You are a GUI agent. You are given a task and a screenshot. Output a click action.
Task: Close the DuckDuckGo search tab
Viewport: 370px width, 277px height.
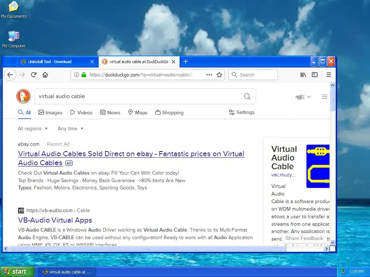(173, 62)
